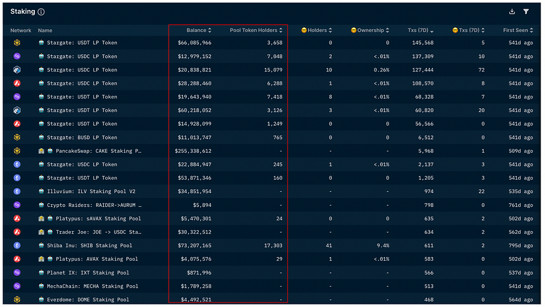Click Avalanche network icon in Trader Joe row
This screenshot has height=307, width=545.
point(17,232)
